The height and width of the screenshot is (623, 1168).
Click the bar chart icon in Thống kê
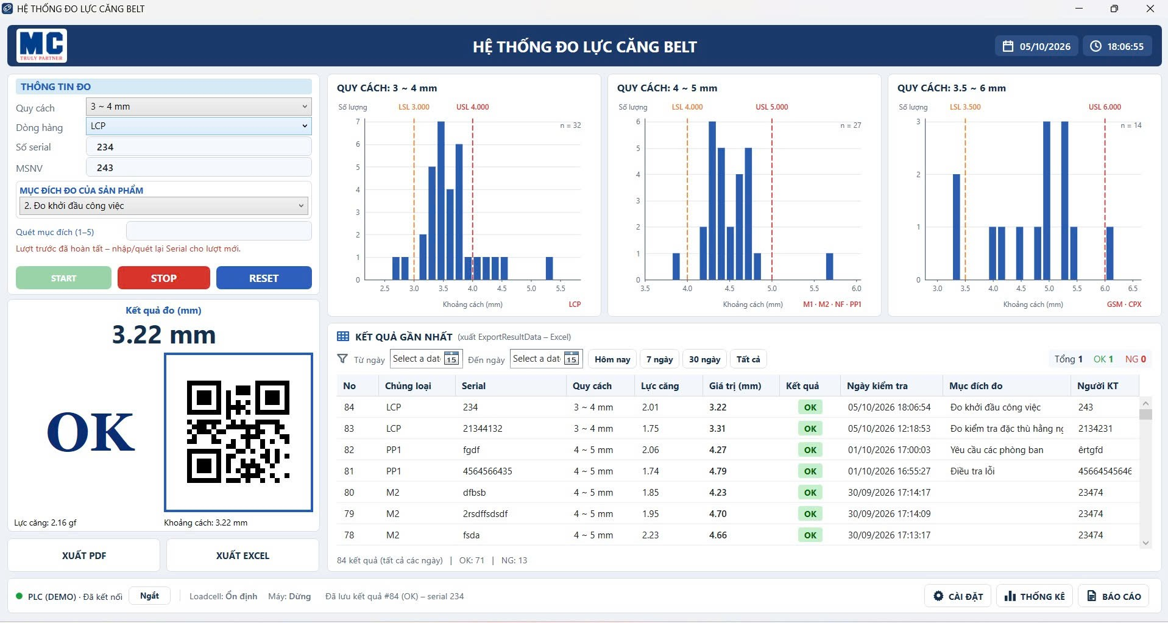(1010, 596)
